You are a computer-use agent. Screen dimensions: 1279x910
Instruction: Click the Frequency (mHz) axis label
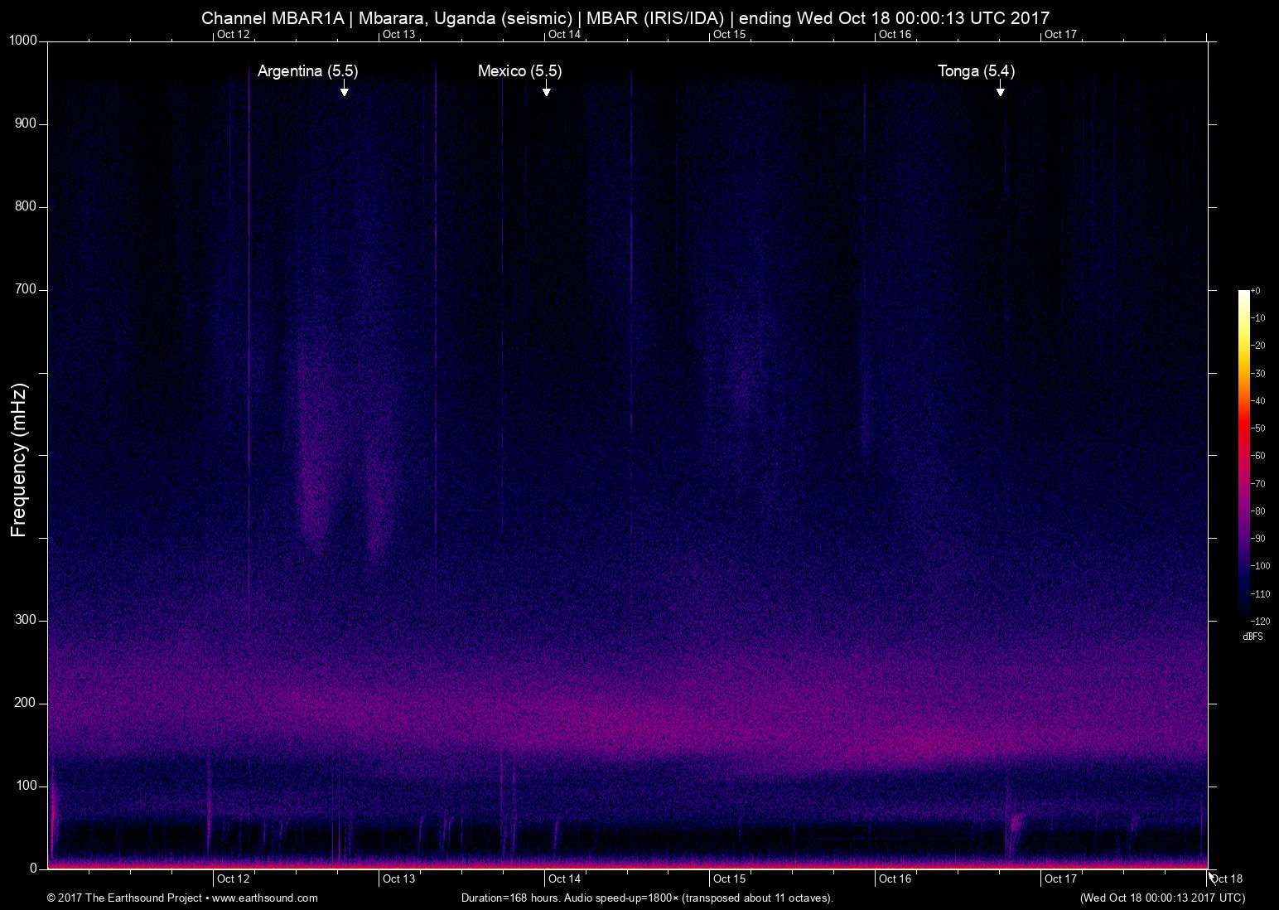[x=19, y=460]
